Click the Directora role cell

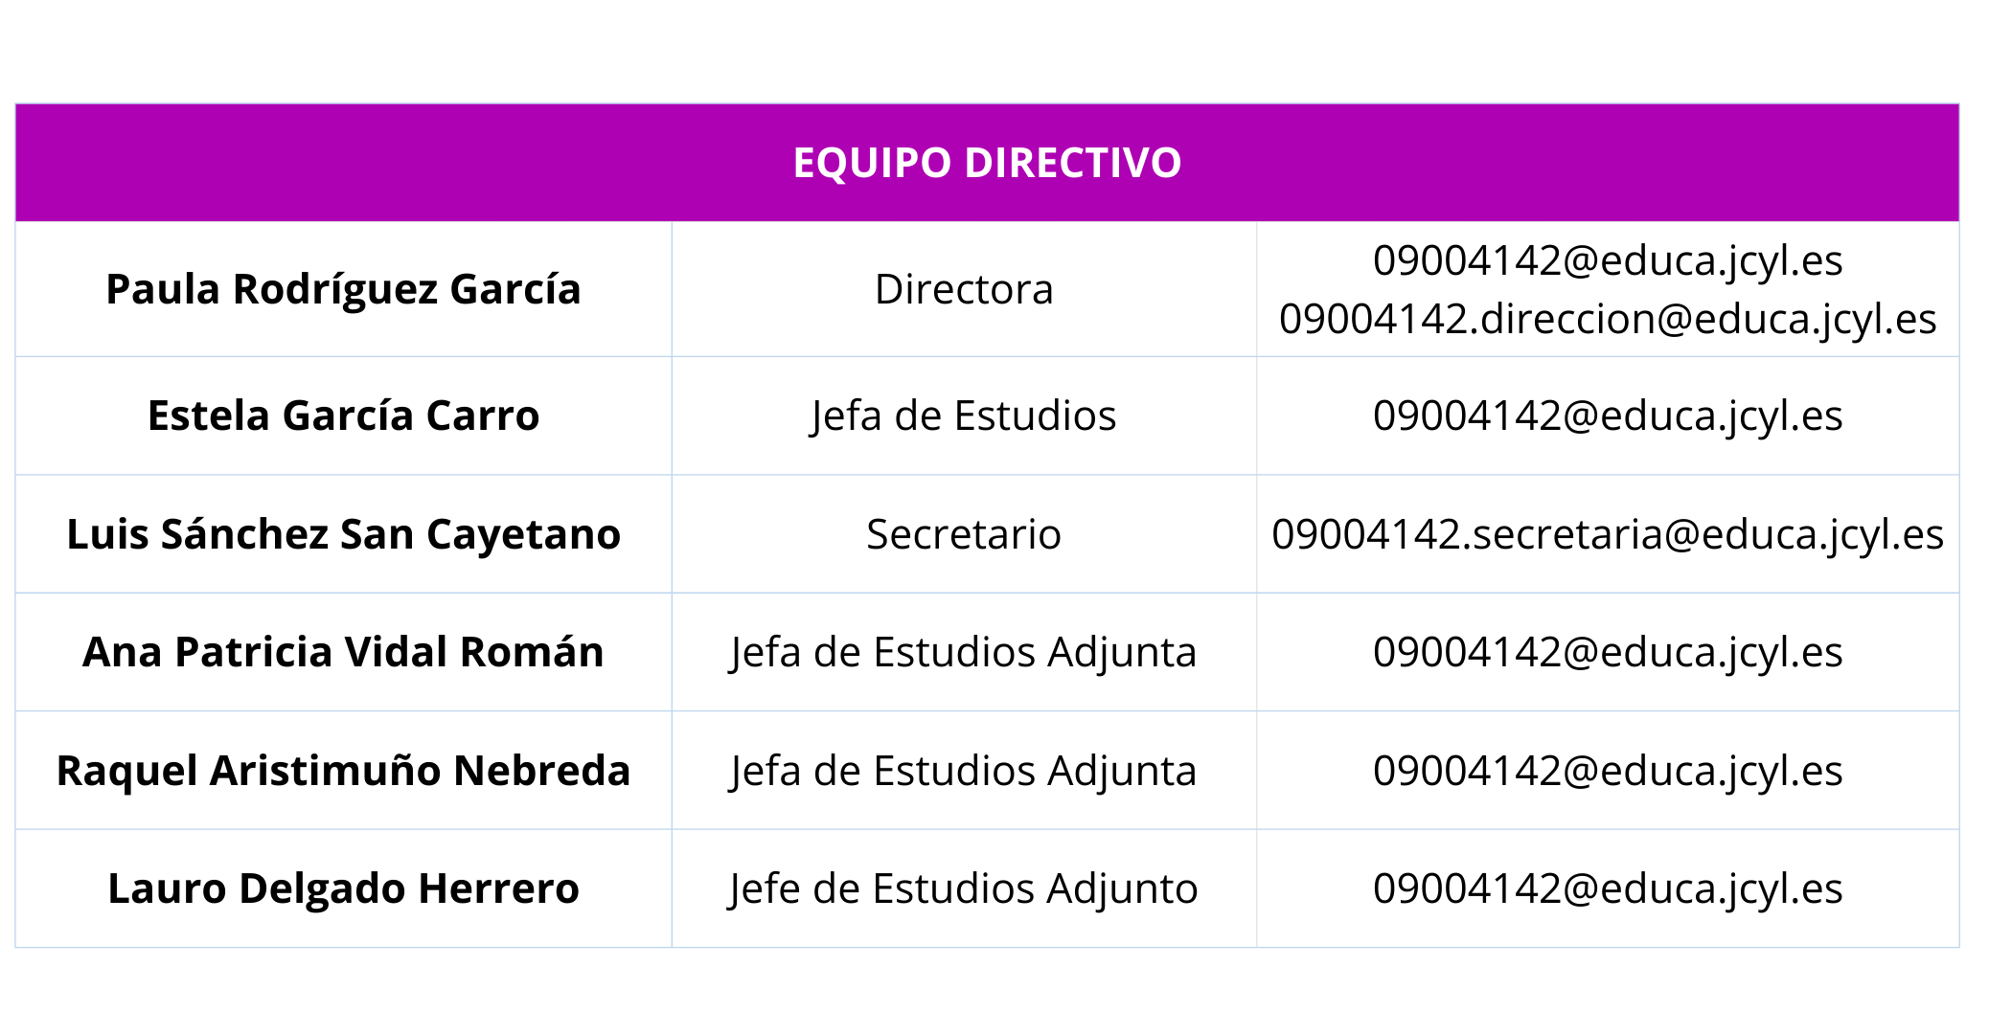[964, 289]
